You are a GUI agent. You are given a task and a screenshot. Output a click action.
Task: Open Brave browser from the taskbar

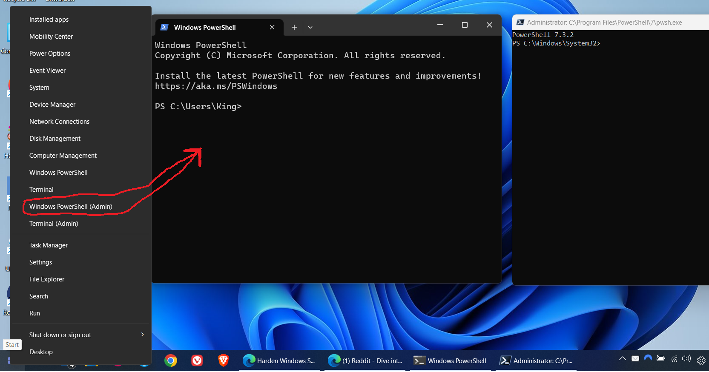click(223, 361)
